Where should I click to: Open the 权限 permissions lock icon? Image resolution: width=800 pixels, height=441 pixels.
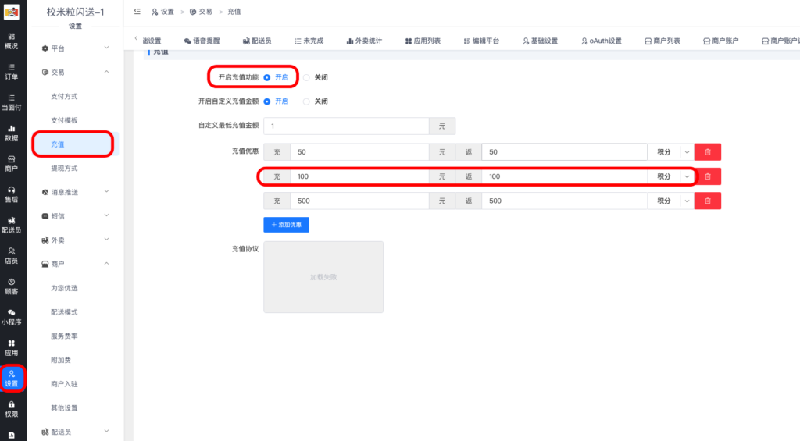[11, 409]
